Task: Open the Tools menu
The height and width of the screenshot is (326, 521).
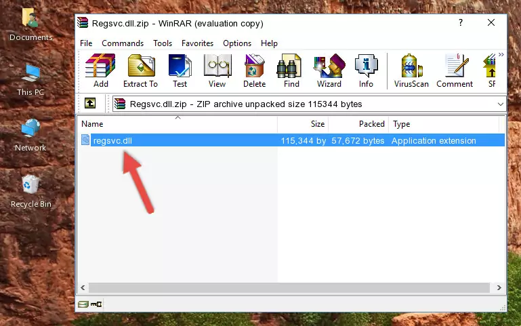Action: (163, 43)
